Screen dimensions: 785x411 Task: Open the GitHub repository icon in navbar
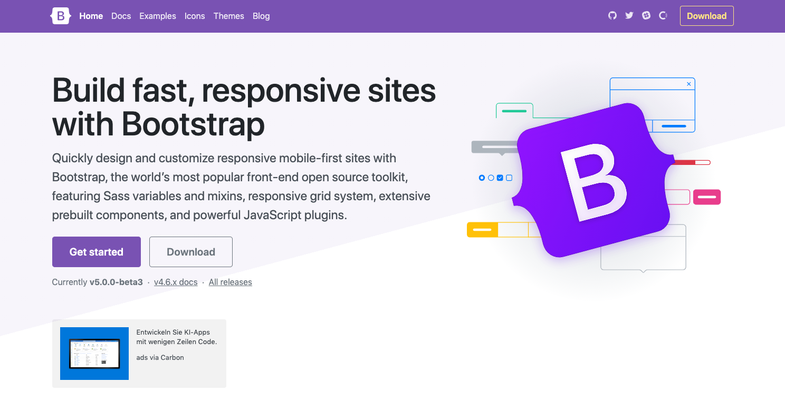(612, 16)
